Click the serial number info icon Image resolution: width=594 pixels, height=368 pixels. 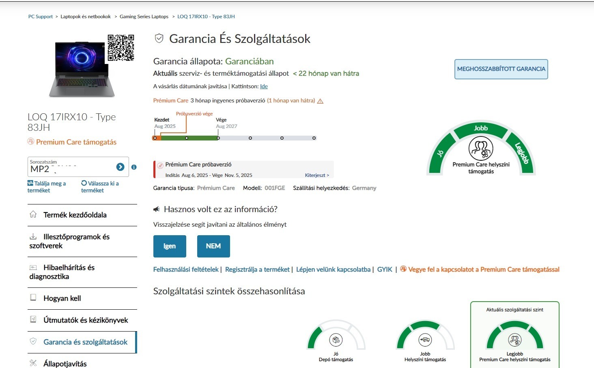click(134, 167)
